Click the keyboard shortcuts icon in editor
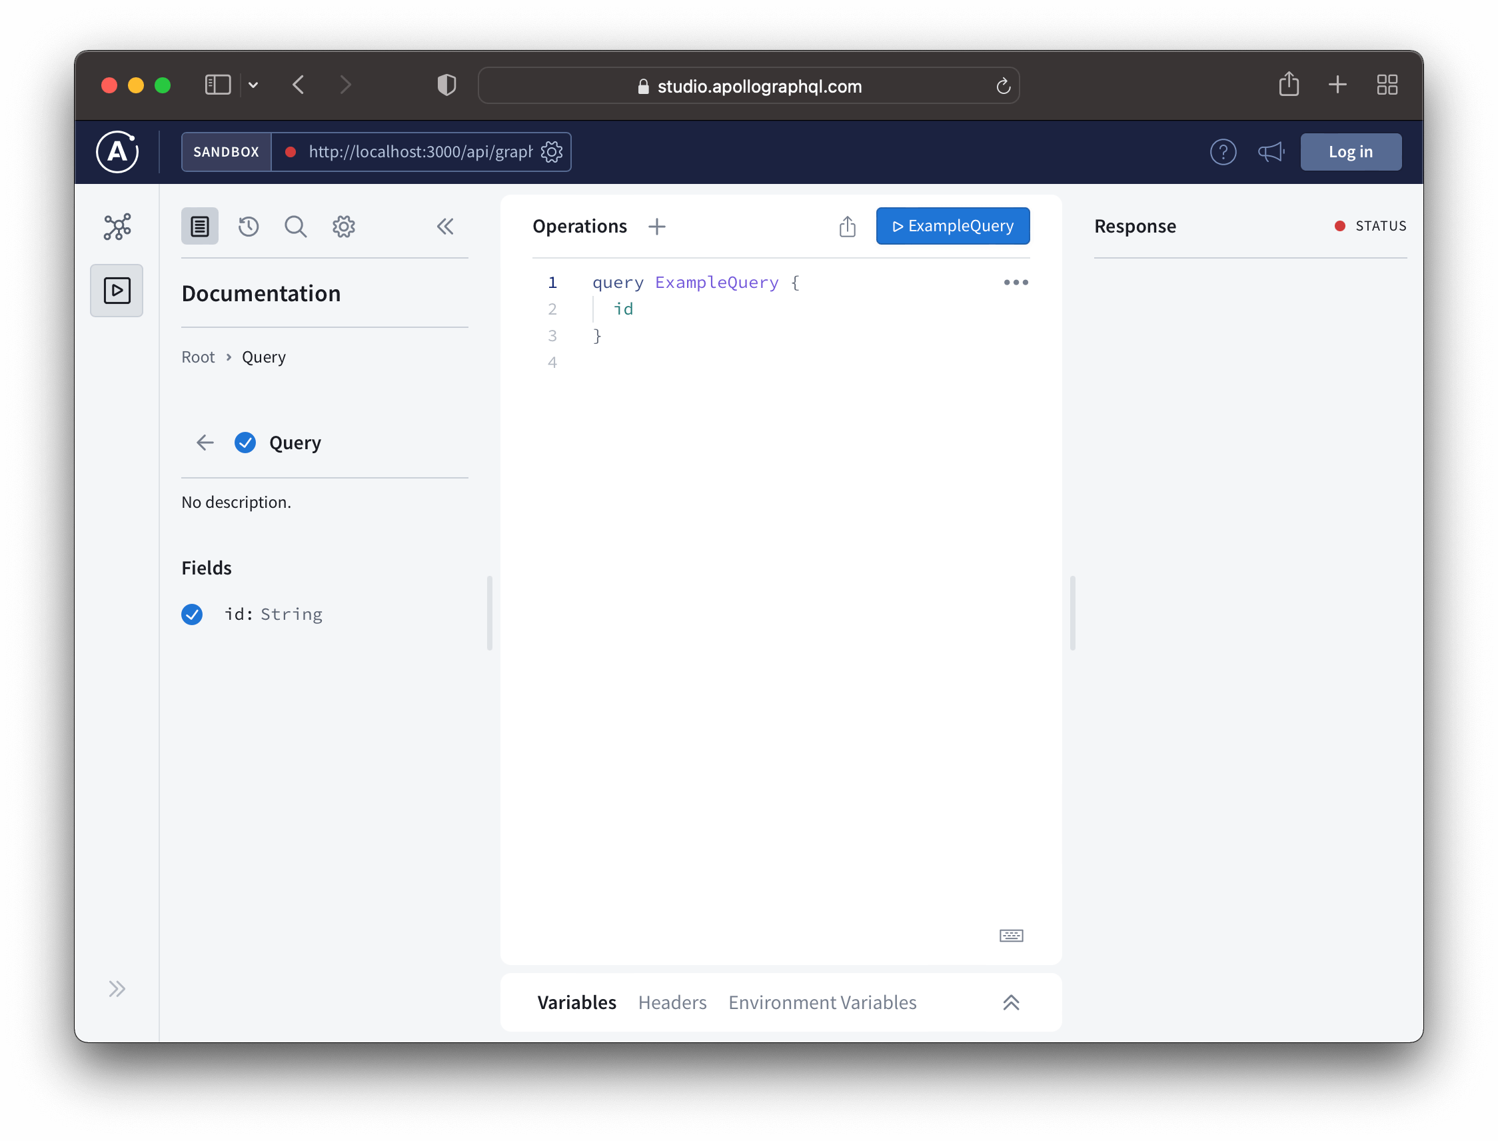Image resolution: width=1498 pixels, height=1141 pixels. [1010, 935]
